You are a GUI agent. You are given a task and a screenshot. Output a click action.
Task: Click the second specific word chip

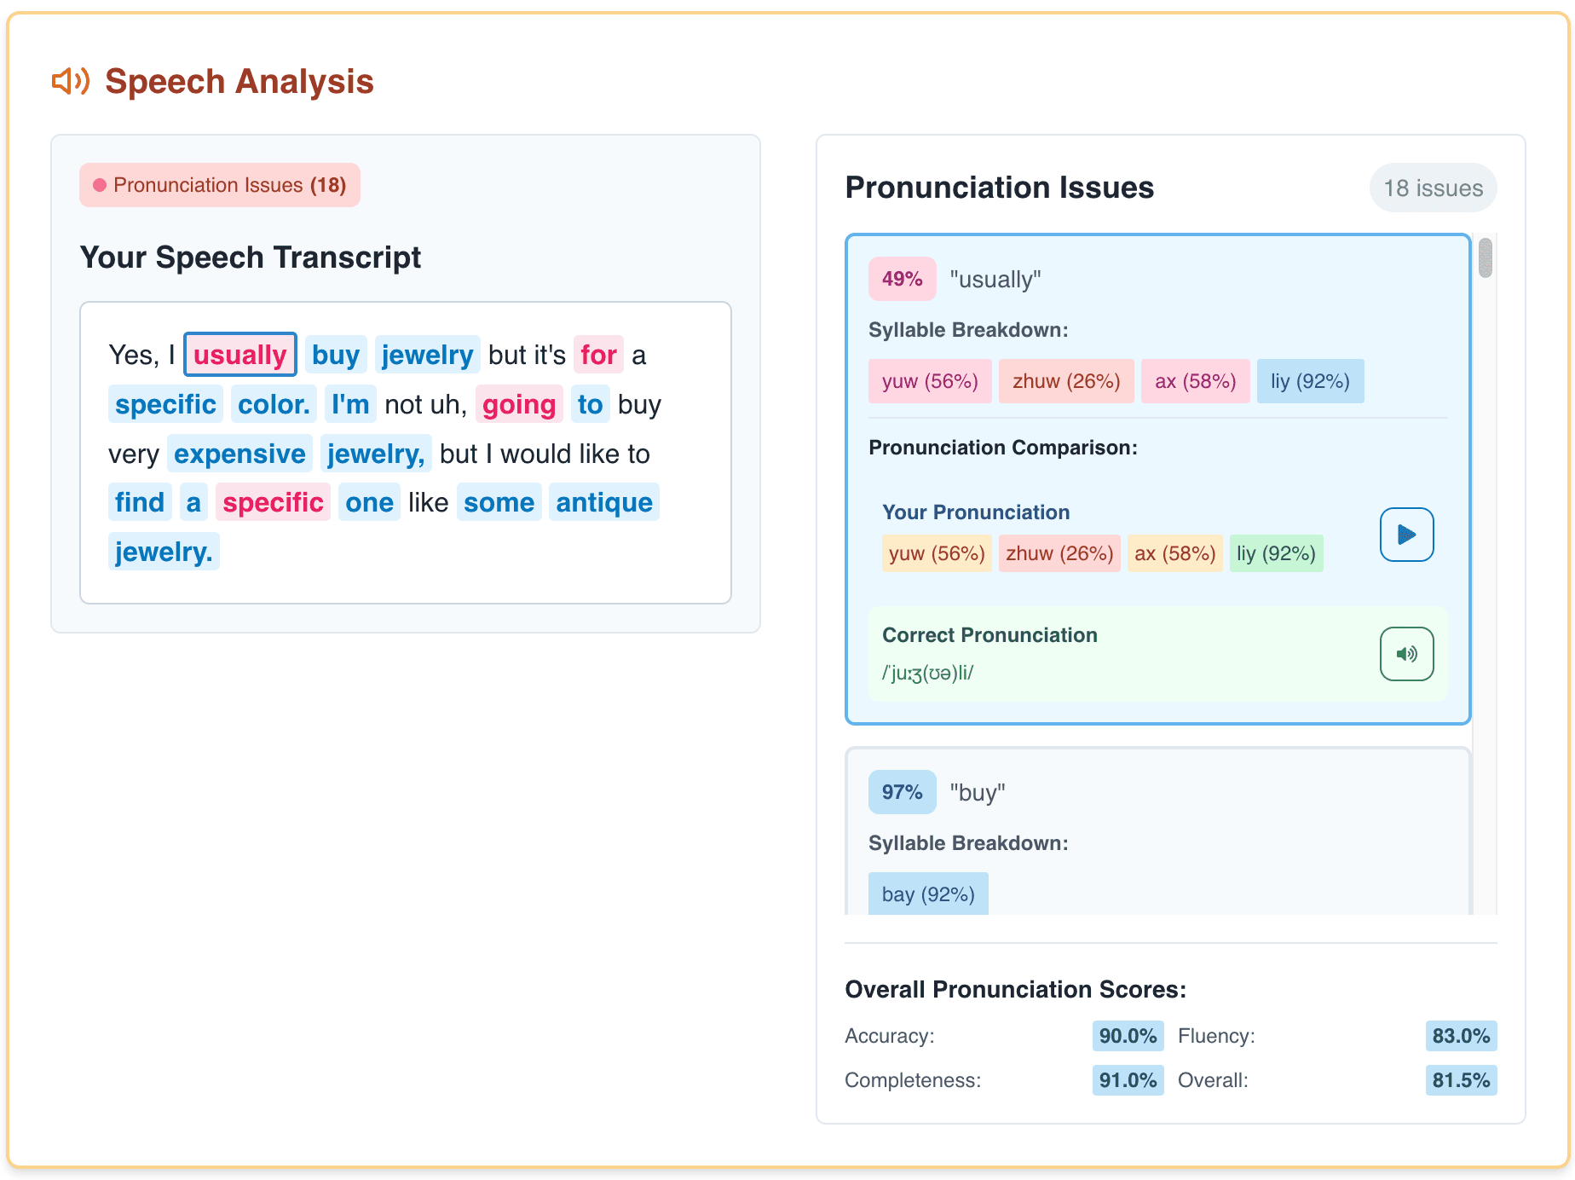273,502
